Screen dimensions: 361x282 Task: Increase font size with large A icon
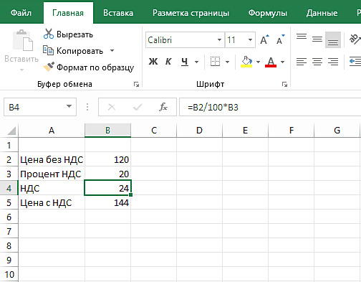point(264,39)
